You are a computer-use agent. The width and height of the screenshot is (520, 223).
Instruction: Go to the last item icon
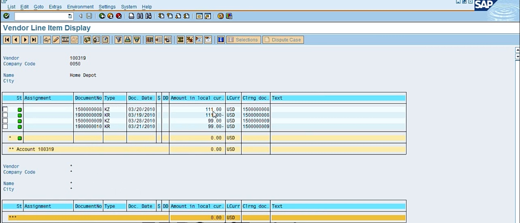[34, 40]
